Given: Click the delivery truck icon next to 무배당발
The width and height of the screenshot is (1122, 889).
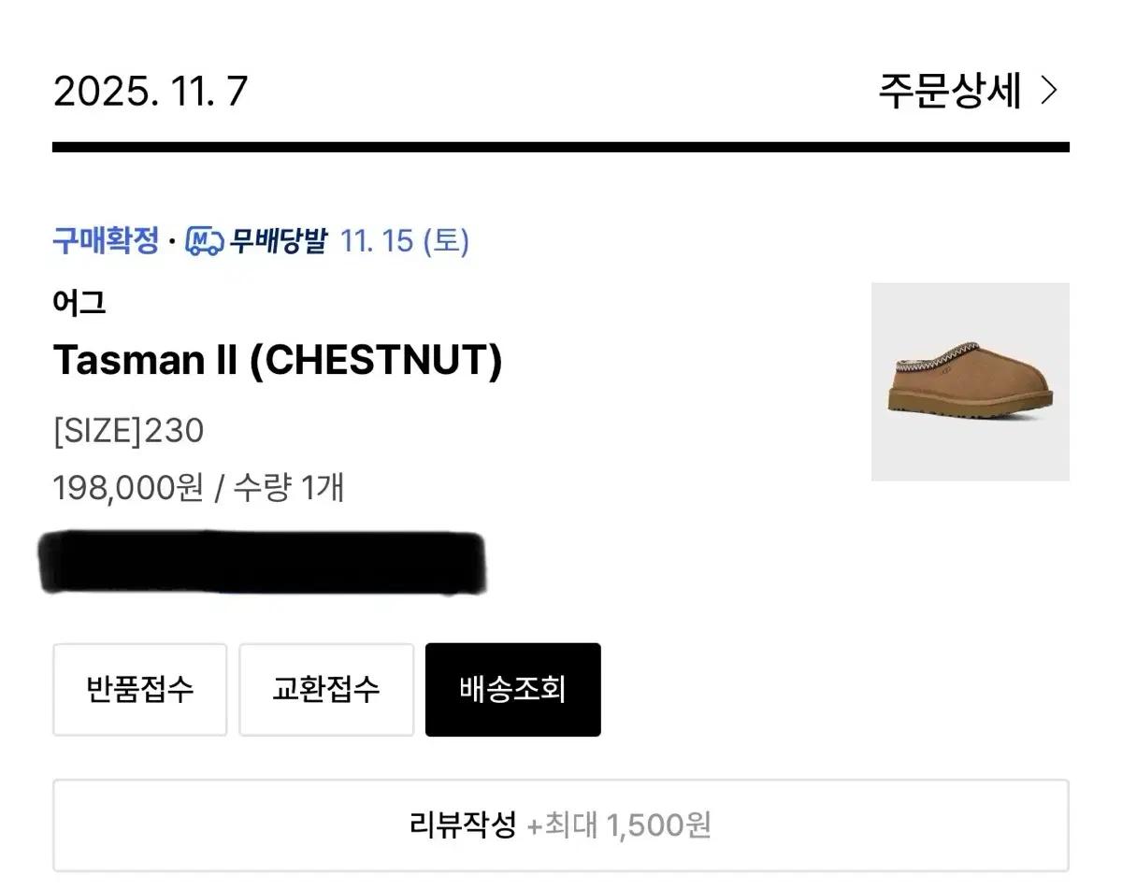Looking at the screenshot, I should (205, 241).
